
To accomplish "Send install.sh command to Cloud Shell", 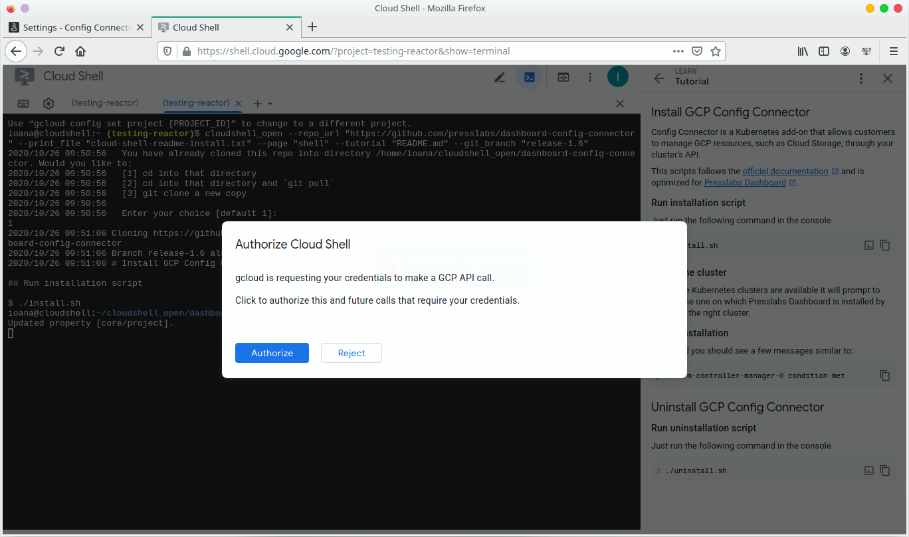I will [868, 245].
